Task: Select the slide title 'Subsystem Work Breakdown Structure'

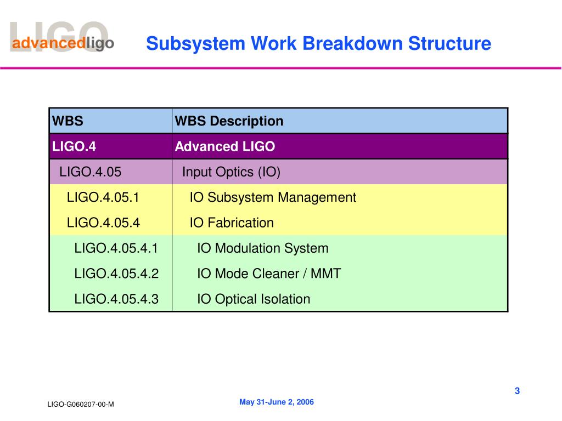Action: (x=318, y=44)
